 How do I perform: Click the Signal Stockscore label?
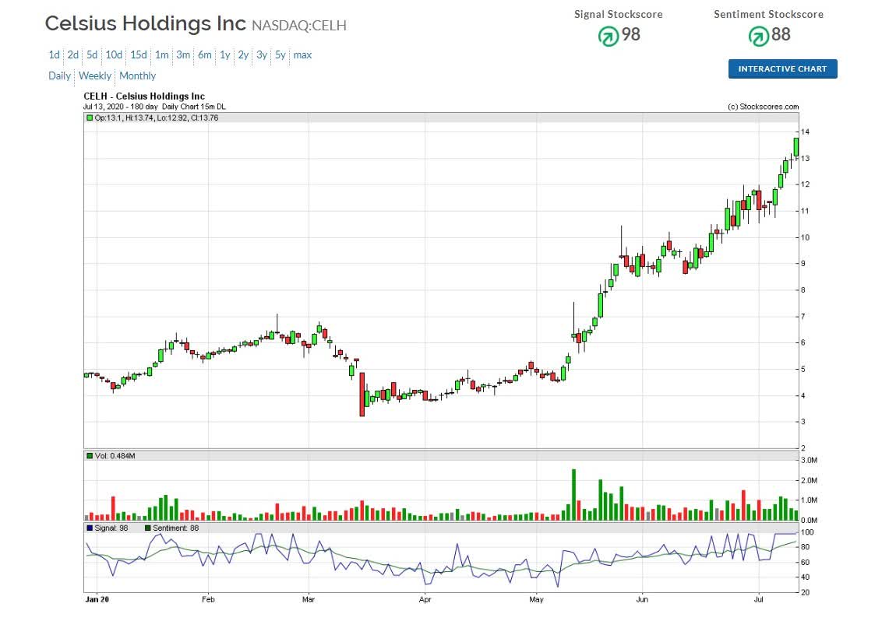click(619, 15)
